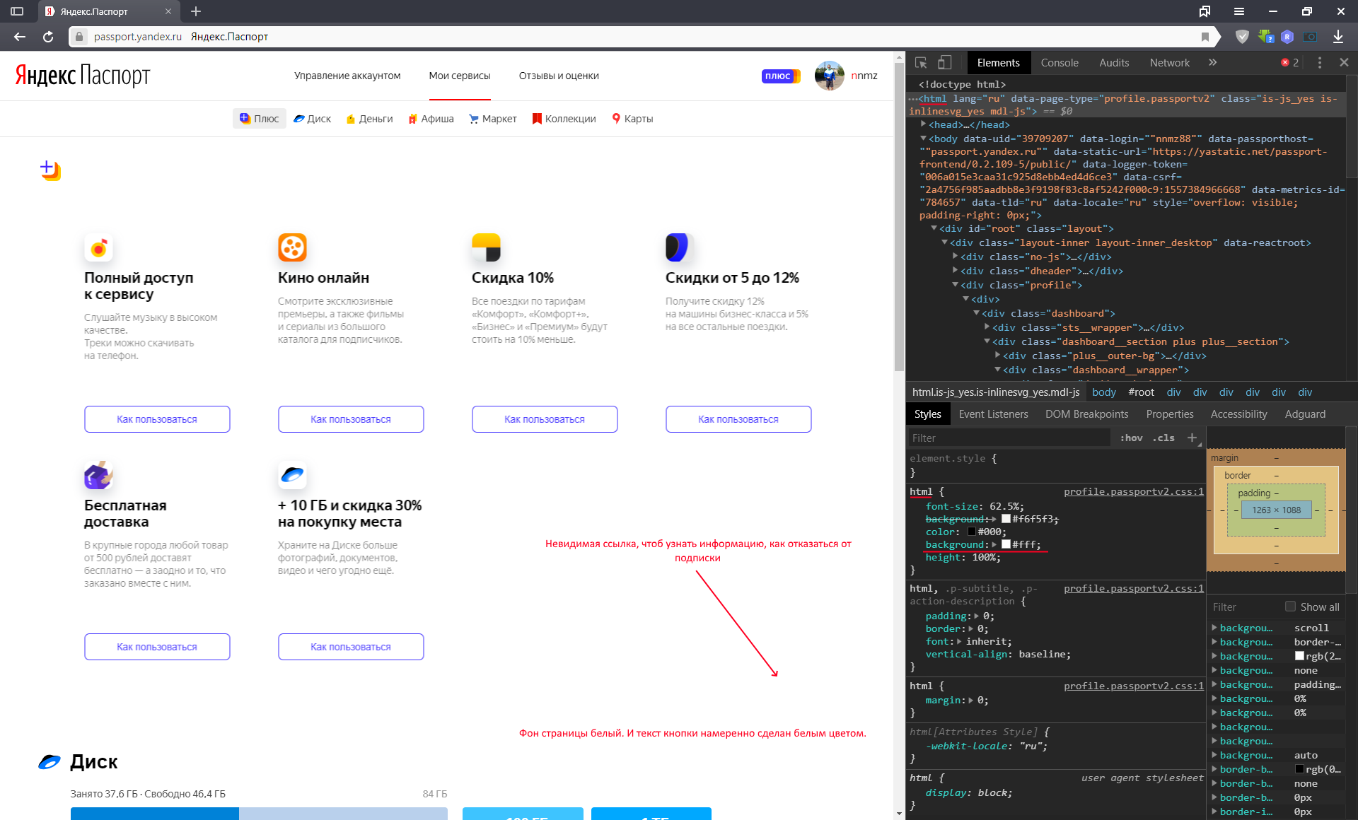Click the #000 color swatch
Viewport: 1358px width, 820px height.
(x=972, y=532)
